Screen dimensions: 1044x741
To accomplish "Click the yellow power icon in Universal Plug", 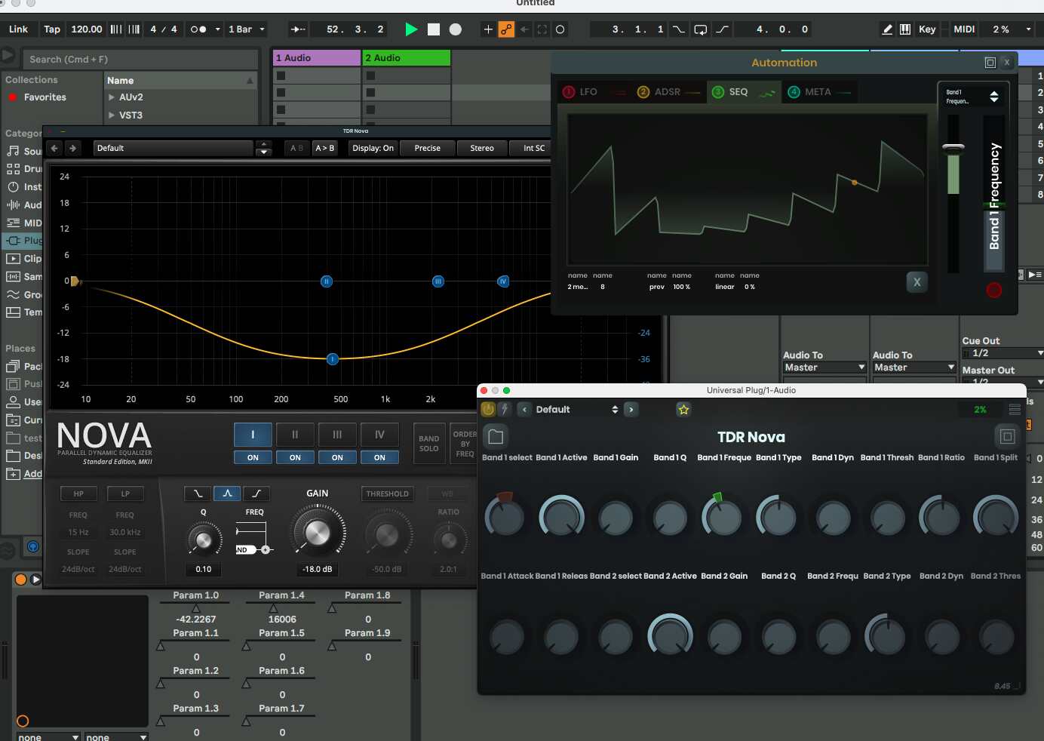I will (x=488, y=410).
